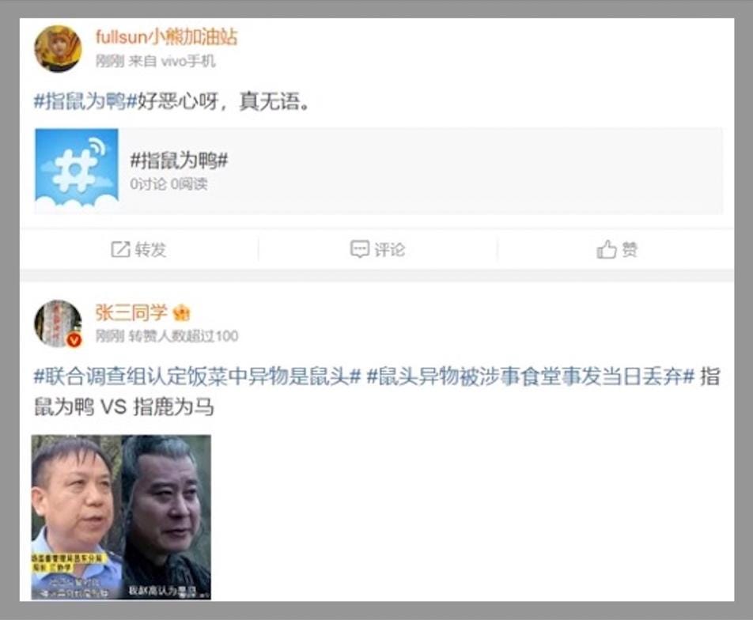Enlarge the two-faces comparison image thumbnail
Image resolution: width=753 pixels, height=620 pixels.
point(121,517)
